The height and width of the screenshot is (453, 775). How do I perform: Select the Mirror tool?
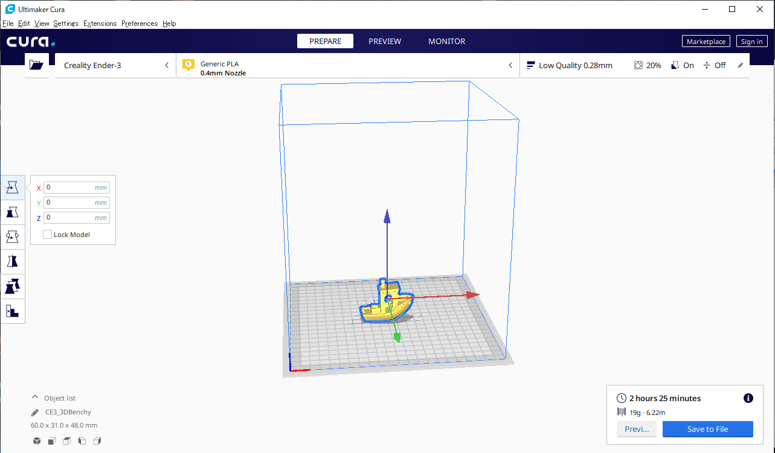click(x=13, y=262)
